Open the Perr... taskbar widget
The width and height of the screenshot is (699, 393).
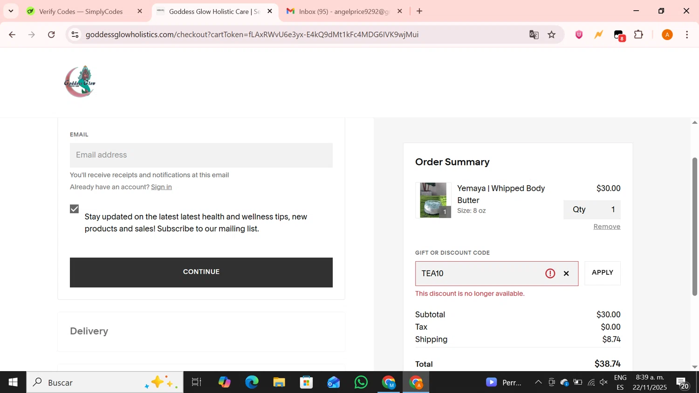pos(505,382)
